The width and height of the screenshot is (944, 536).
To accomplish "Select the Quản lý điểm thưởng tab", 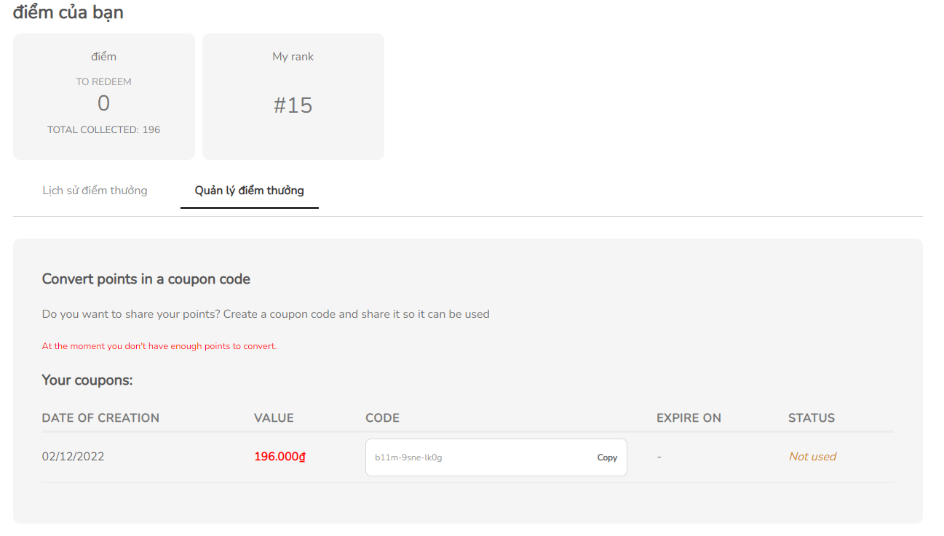I will coord(249,191).
